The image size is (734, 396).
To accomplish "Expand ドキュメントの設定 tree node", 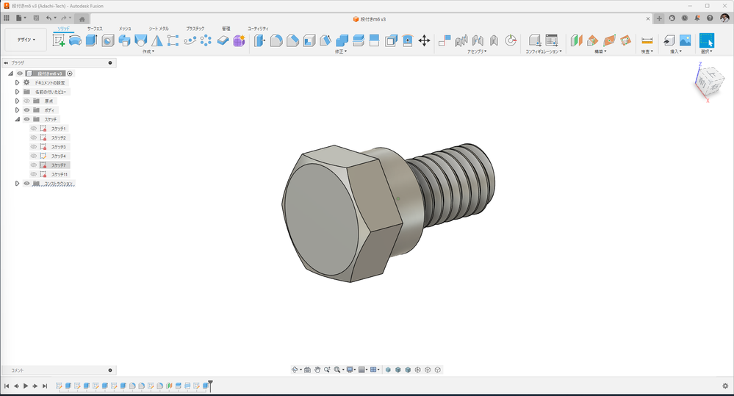I will 18,82.
